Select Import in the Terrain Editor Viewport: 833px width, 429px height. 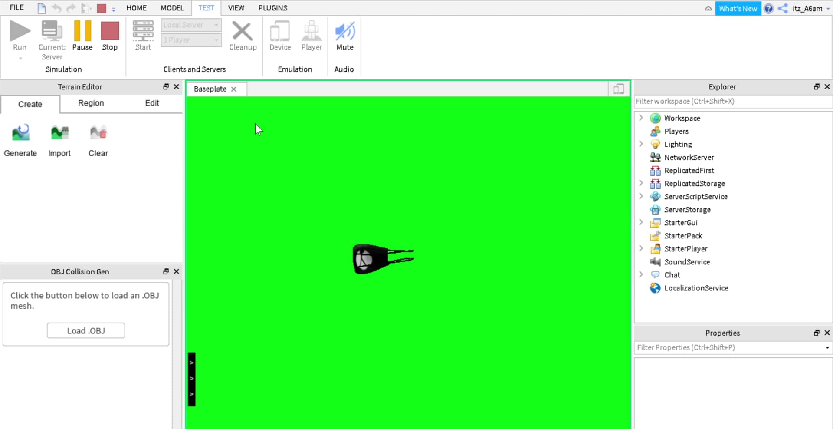(59, 139)
